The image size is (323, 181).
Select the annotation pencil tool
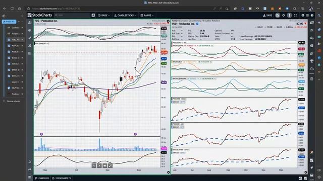[30, 38]
